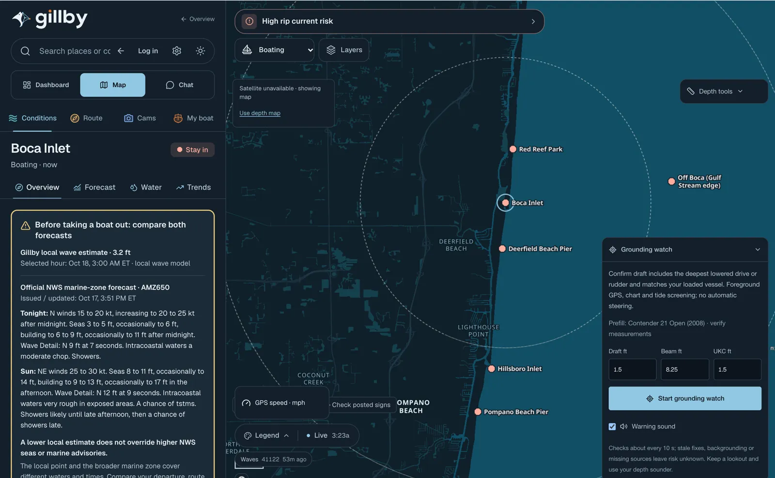Click the grounding watch target icon
The image size is (775, 478).
pos(613,250)
